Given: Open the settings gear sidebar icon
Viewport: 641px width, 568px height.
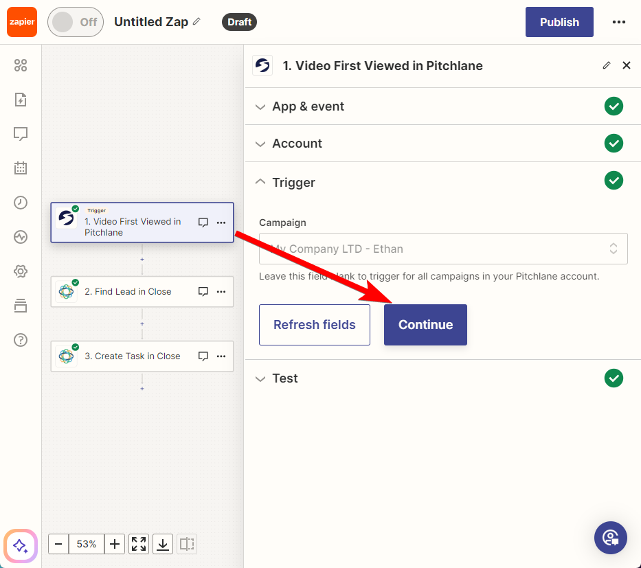Looking at the screenshot, I should pos(21,271).
